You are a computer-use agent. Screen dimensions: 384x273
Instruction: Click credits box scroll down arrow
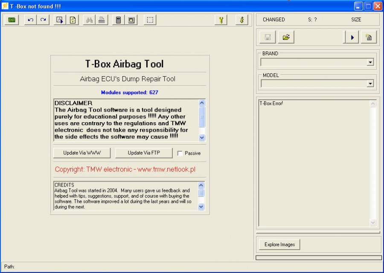pyautogui.click(x=201, y=207)
